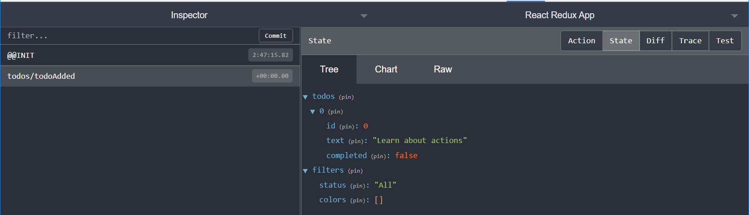749x215 pixels.
Task: Switch to the Chart tab
Action: tap(386, 69)
